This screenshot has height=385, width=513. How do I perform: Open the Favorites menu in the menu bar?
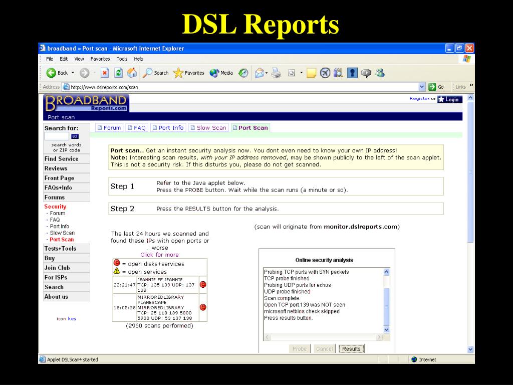100,59
